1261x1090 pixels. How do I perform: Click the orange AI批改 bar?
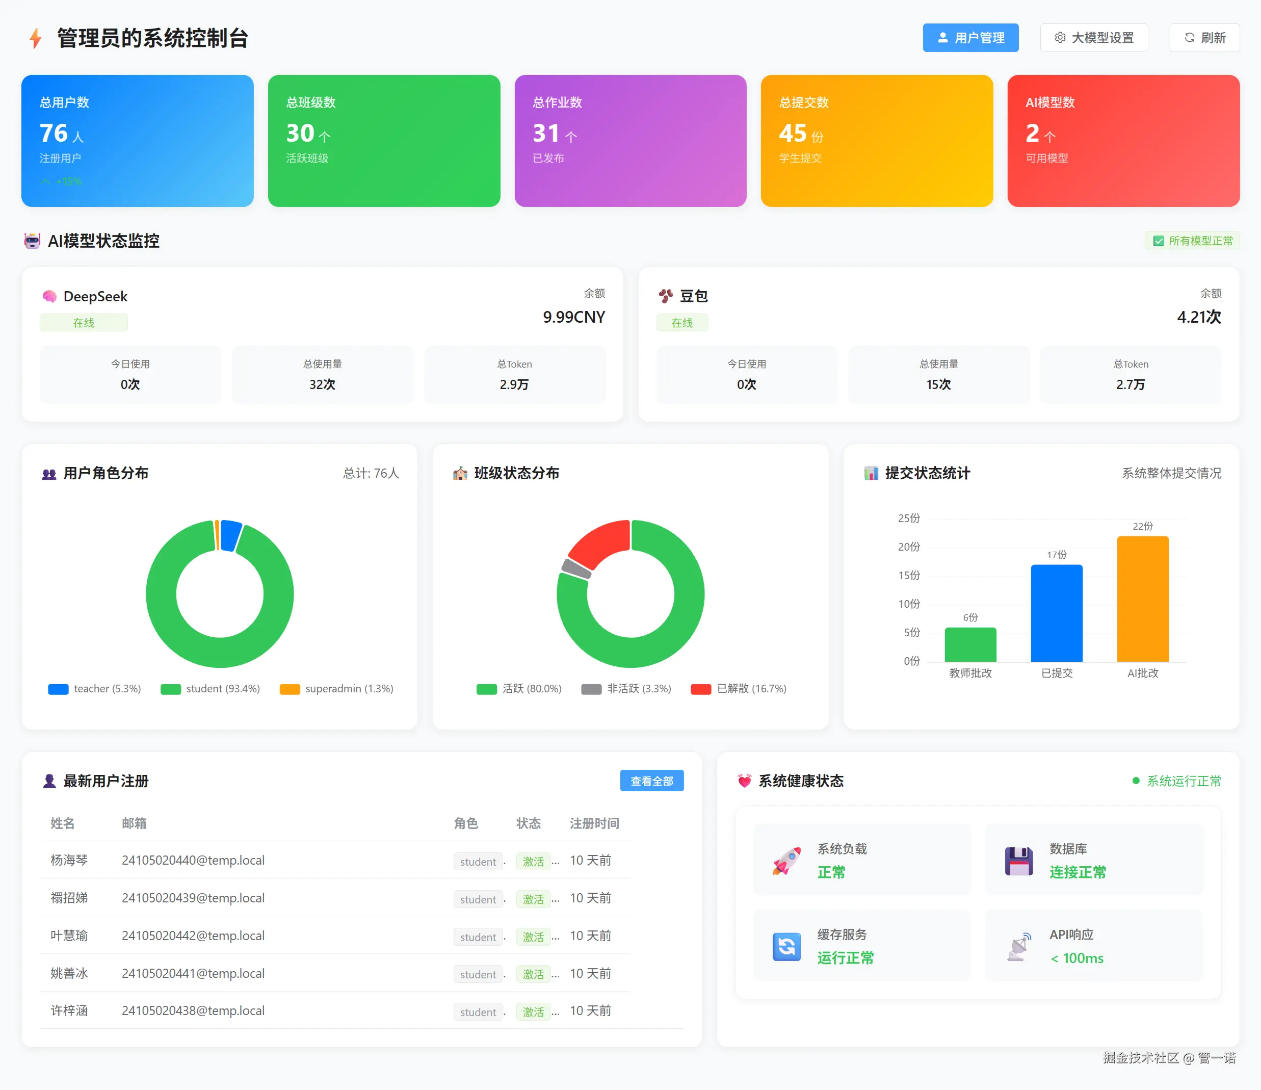[1142, 600]
